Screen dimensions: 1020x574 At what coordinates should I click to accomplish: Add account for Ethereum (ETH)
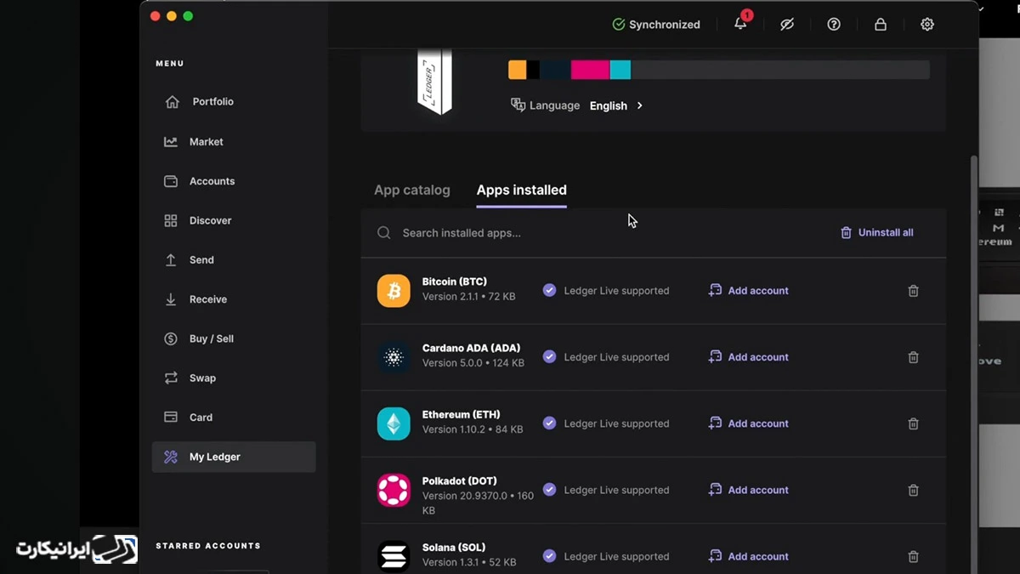point(749,423)
